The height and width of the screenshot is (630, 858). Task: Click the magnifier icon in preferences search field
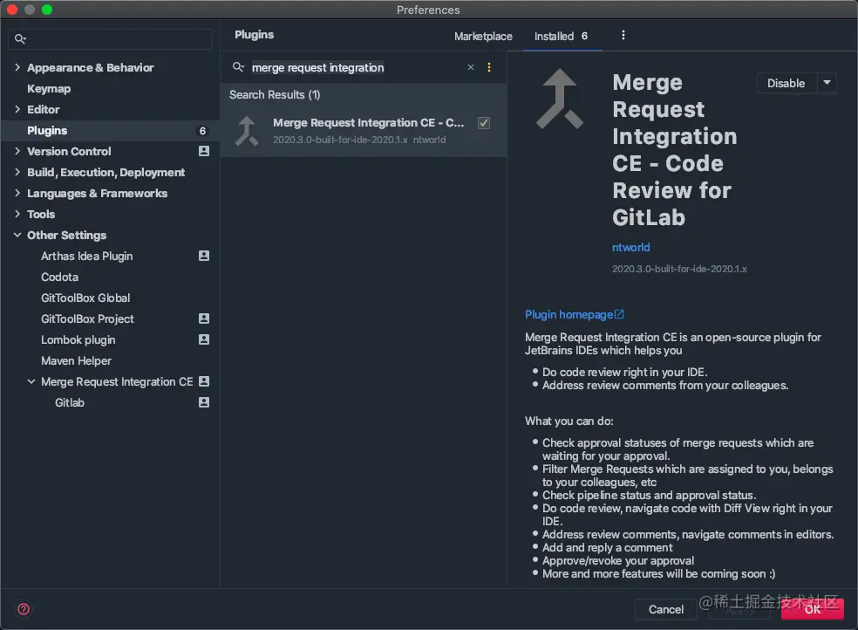click(x=19, y=38)
